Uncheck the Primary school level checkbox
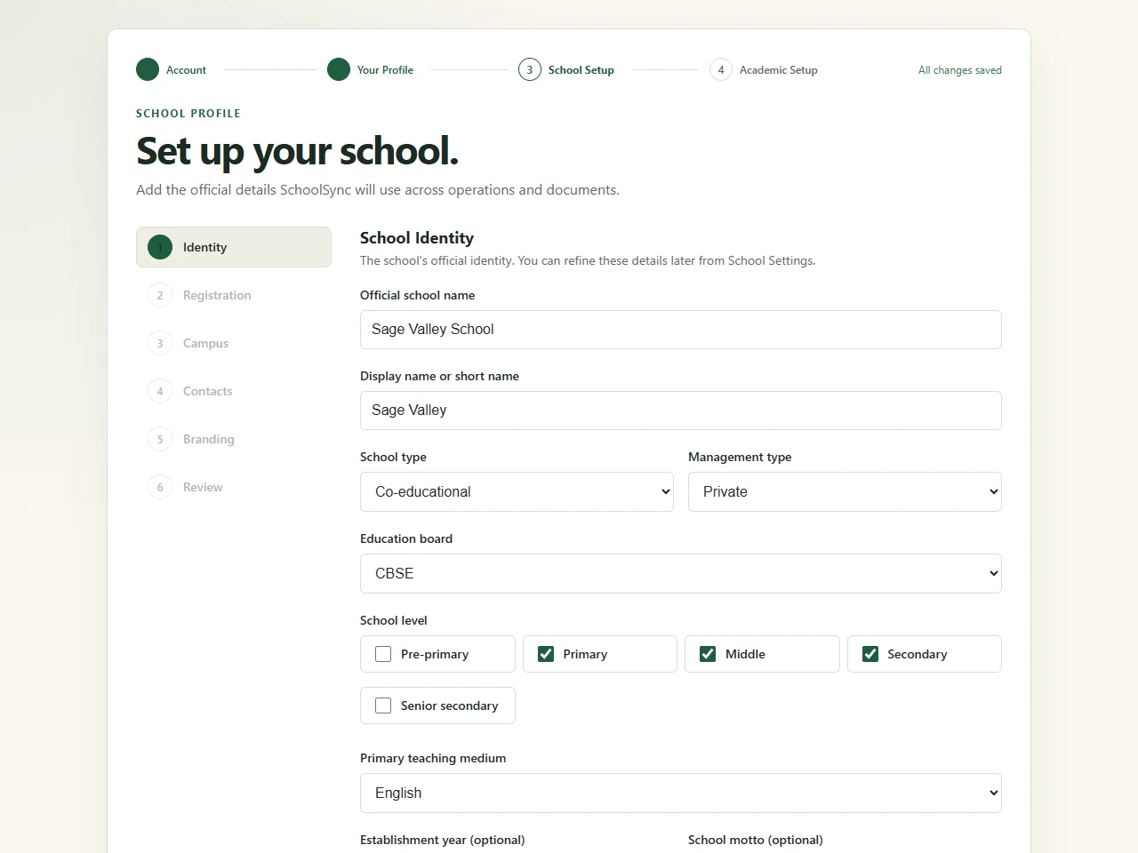Screen dimensions: 1138x853 coord(546,654)
